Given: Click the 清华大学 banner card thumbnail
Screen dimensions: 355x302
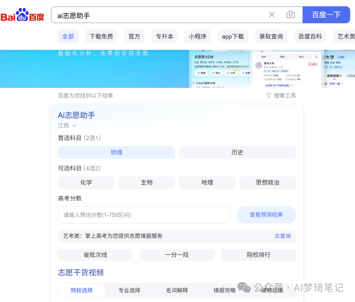Looking at the screenshot, I should [x=287, y=69].
